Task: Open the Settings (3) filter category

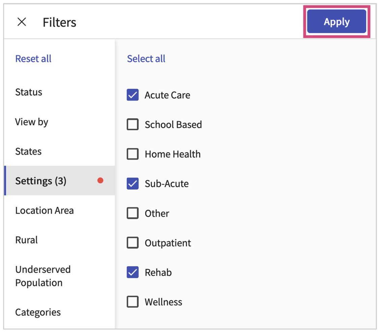Action: coord(41,181)
